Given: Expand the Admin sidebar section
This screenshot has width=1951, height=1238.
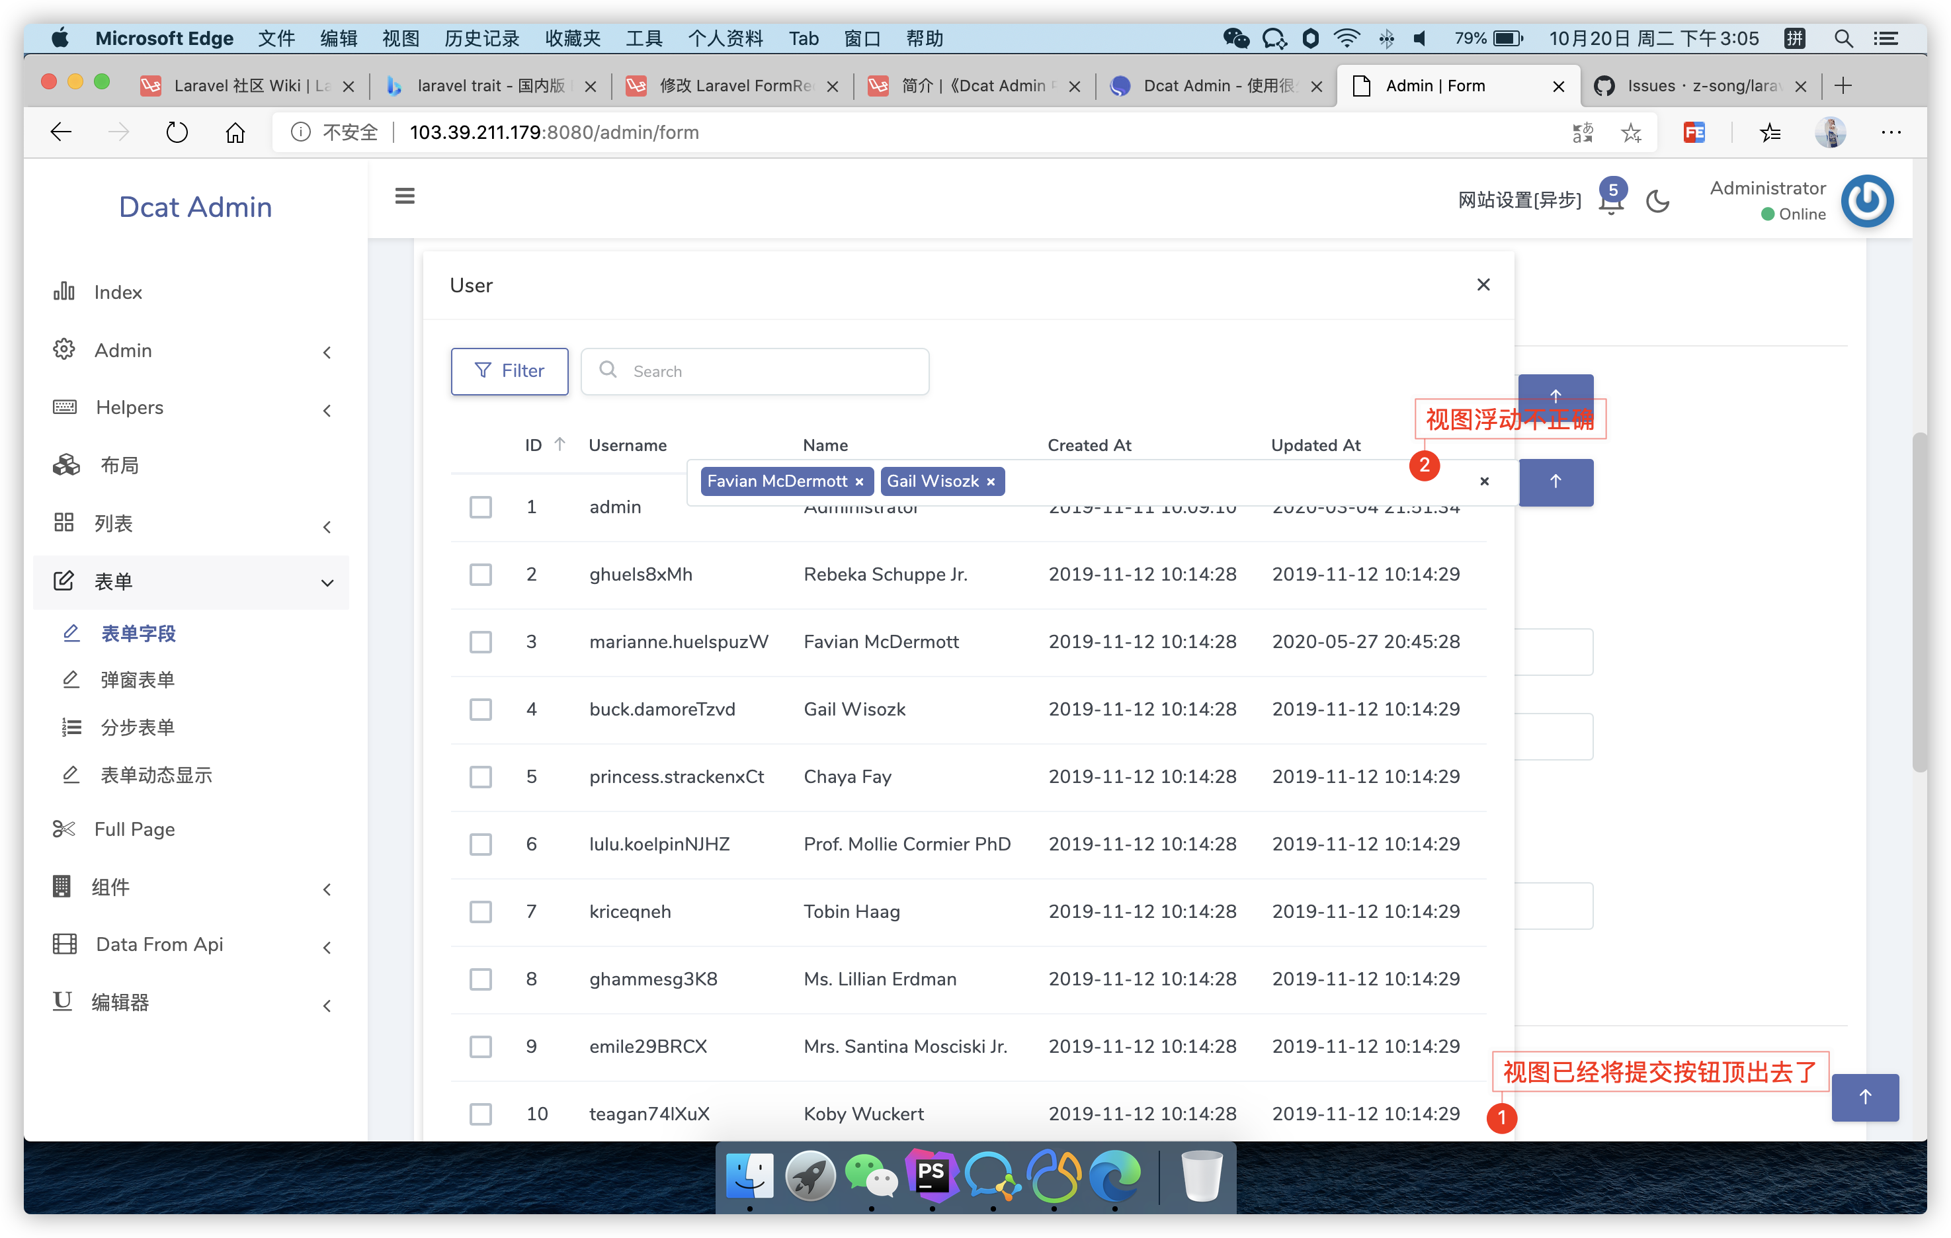Looking at the screenshot, I should pyautogui.click(x=327, y=352).
